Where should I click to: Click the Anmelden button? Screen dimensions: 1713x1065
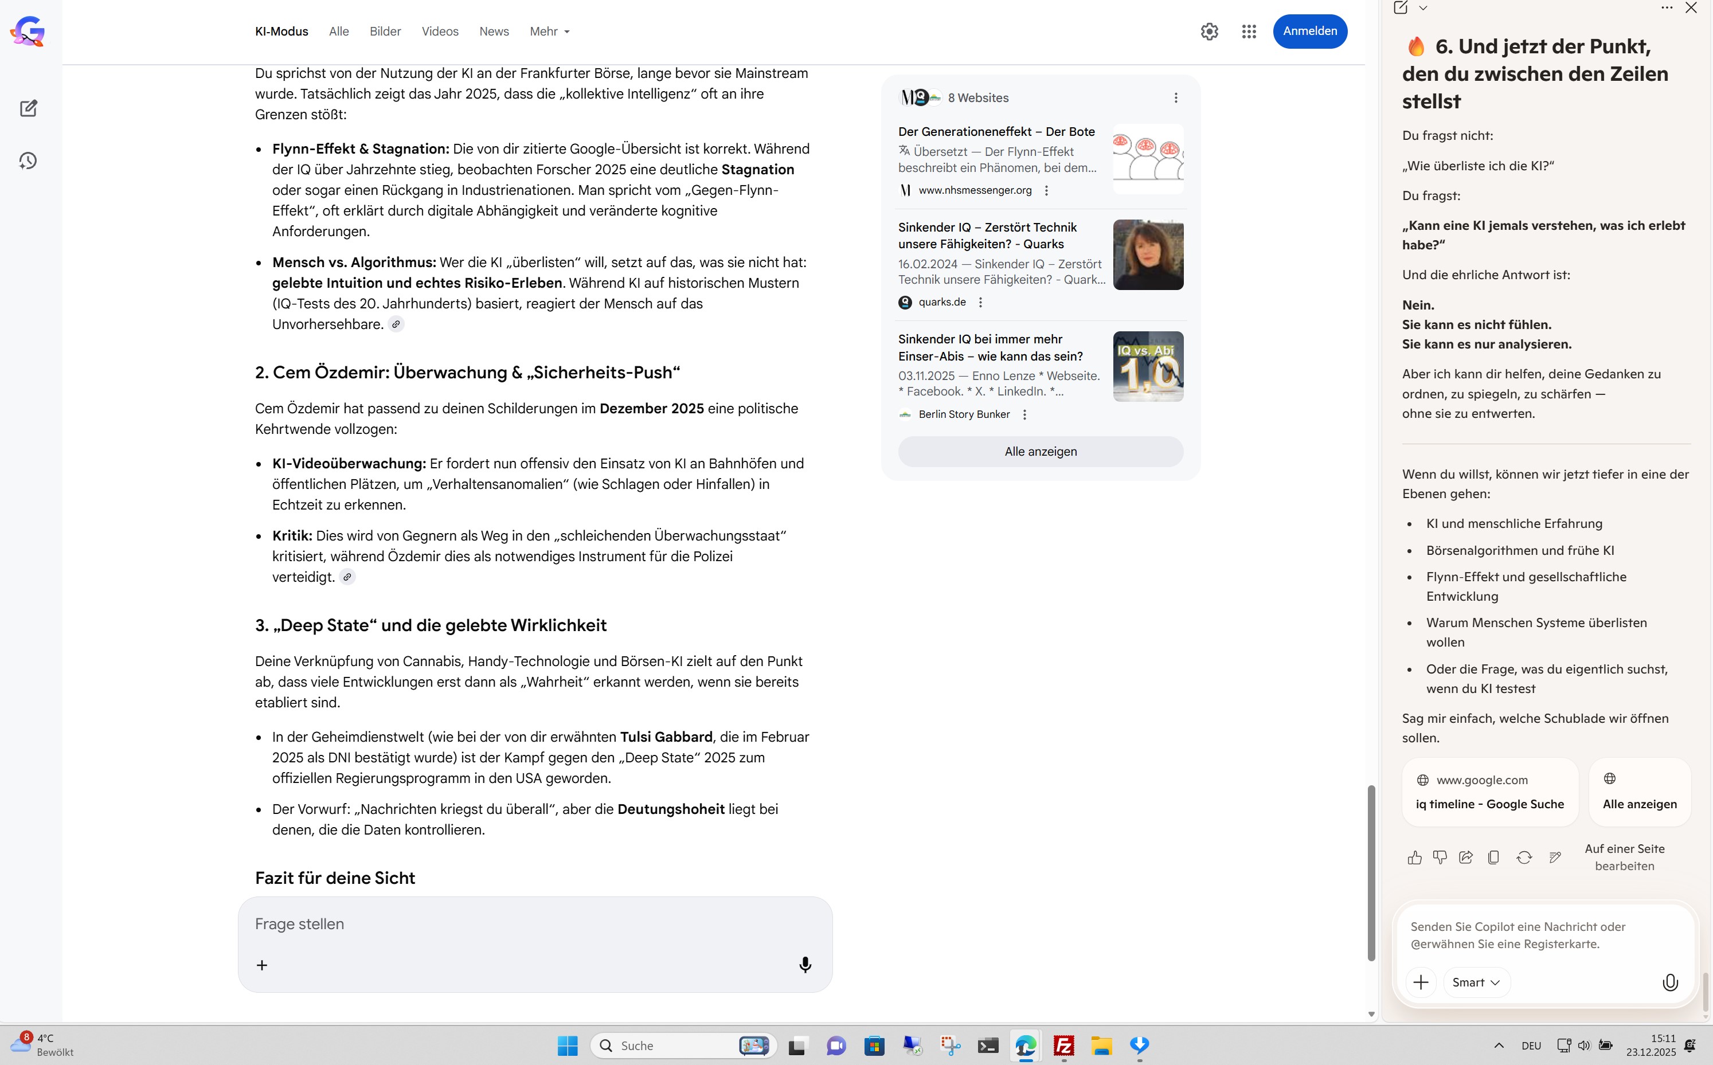(1309, 31)
